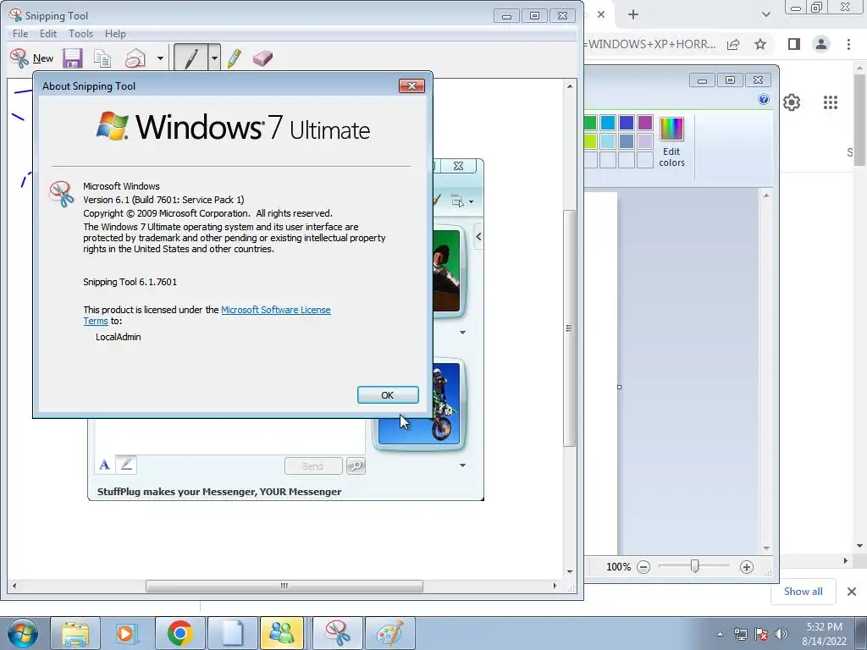Select the Highlighter tool
The image size is (867, 650).
[235, 58]
